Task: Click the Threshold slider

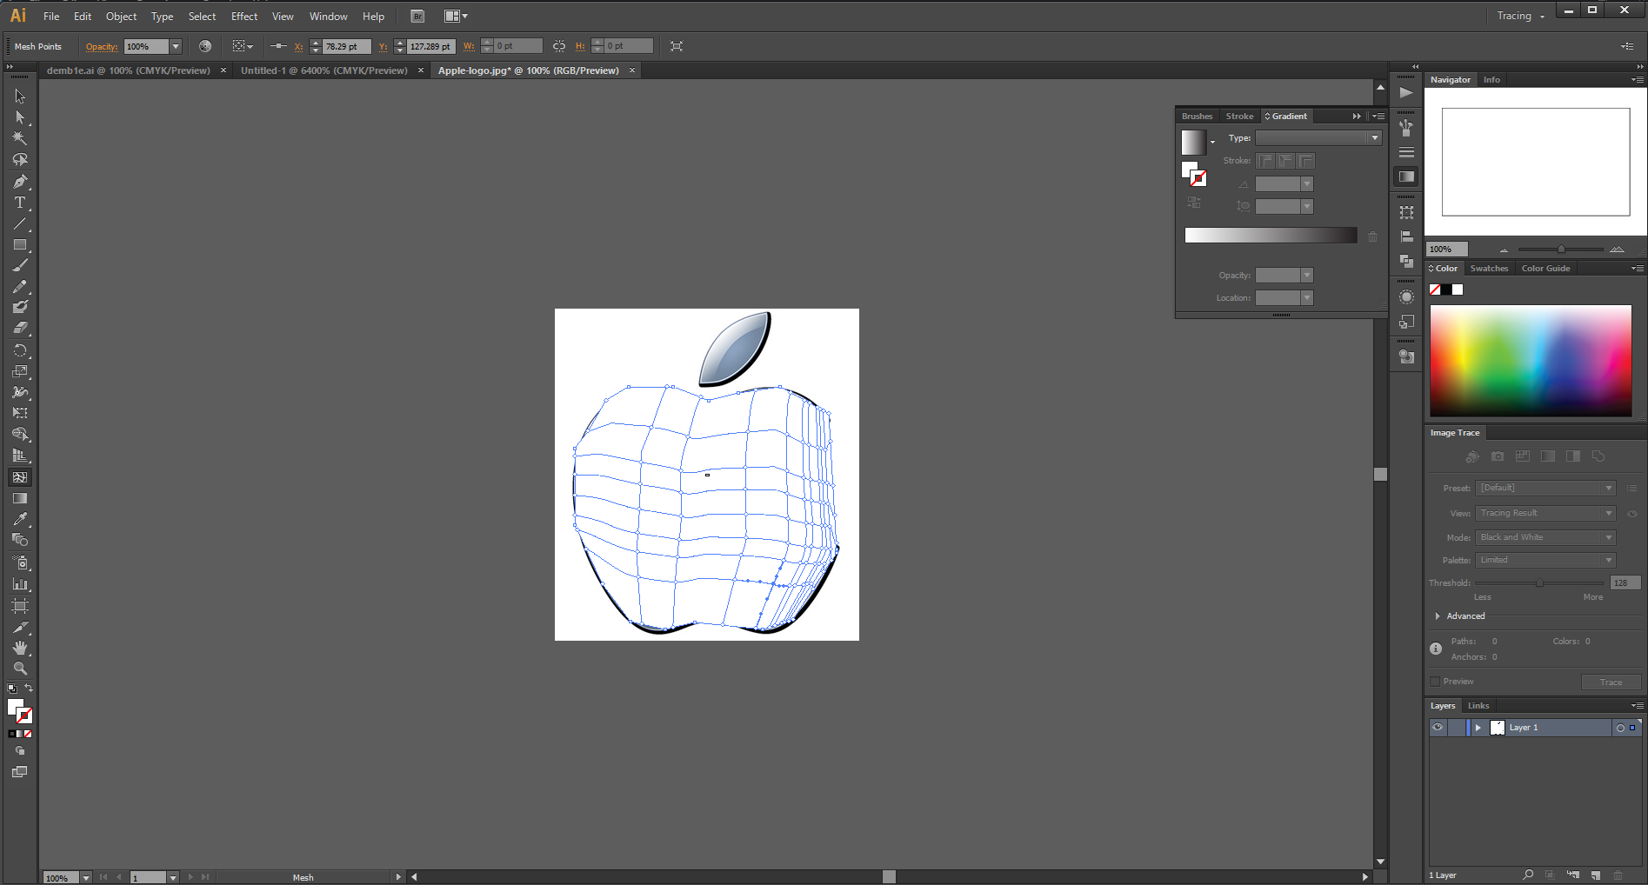Action: (x=1539, y=582)
